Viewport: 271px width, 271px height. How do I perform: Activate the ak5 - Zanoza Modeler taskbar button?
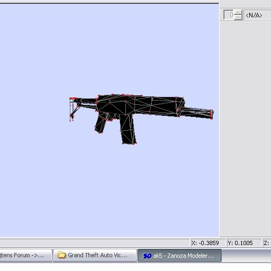click(x=179, y=255)
